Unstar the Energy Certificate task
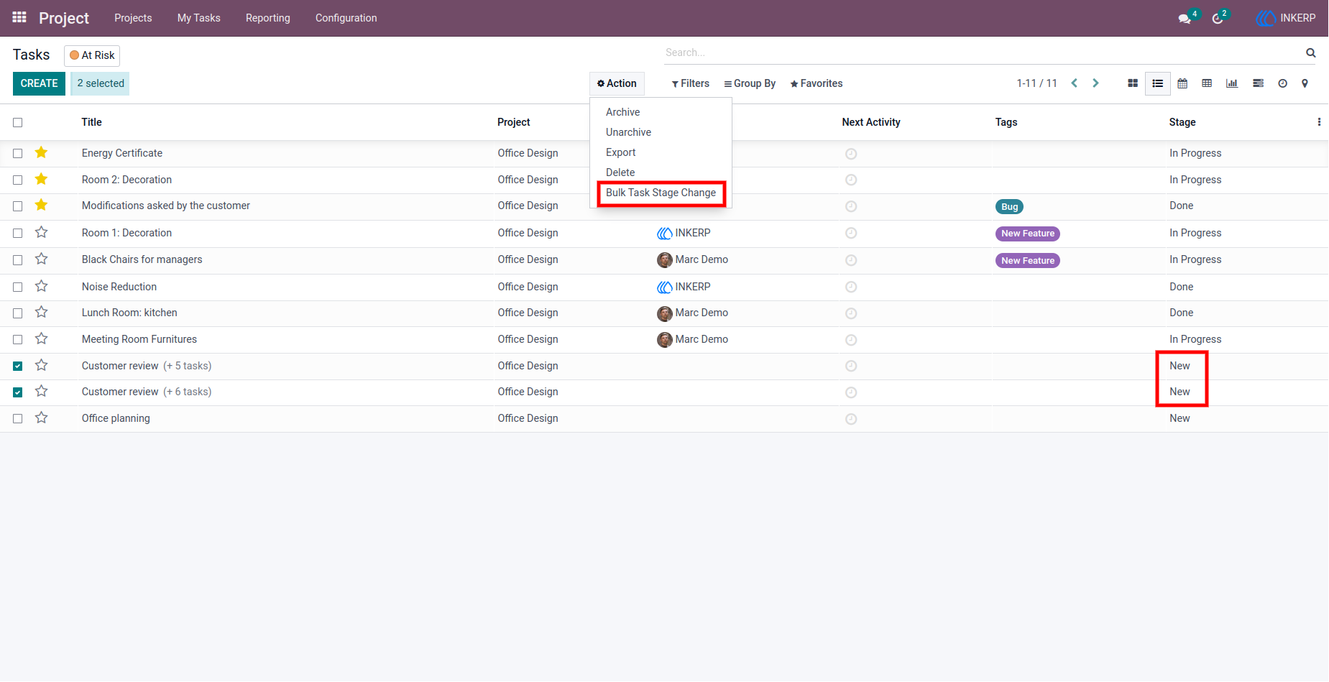1329x682 pixels. pyautogui.click(x=42, y=152)
